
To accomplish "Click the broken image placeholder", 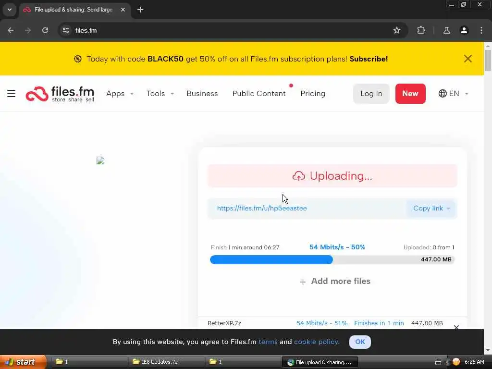I will [100, 160].
